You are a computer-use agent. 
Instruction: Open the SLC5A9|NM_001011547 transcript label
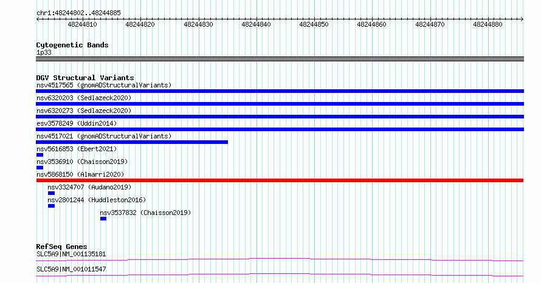[x=71, y=269]
